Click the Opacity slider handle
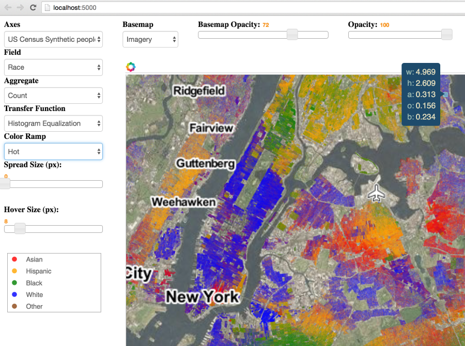This screenshot has width=465, height=346. click(x=447, y=35)
